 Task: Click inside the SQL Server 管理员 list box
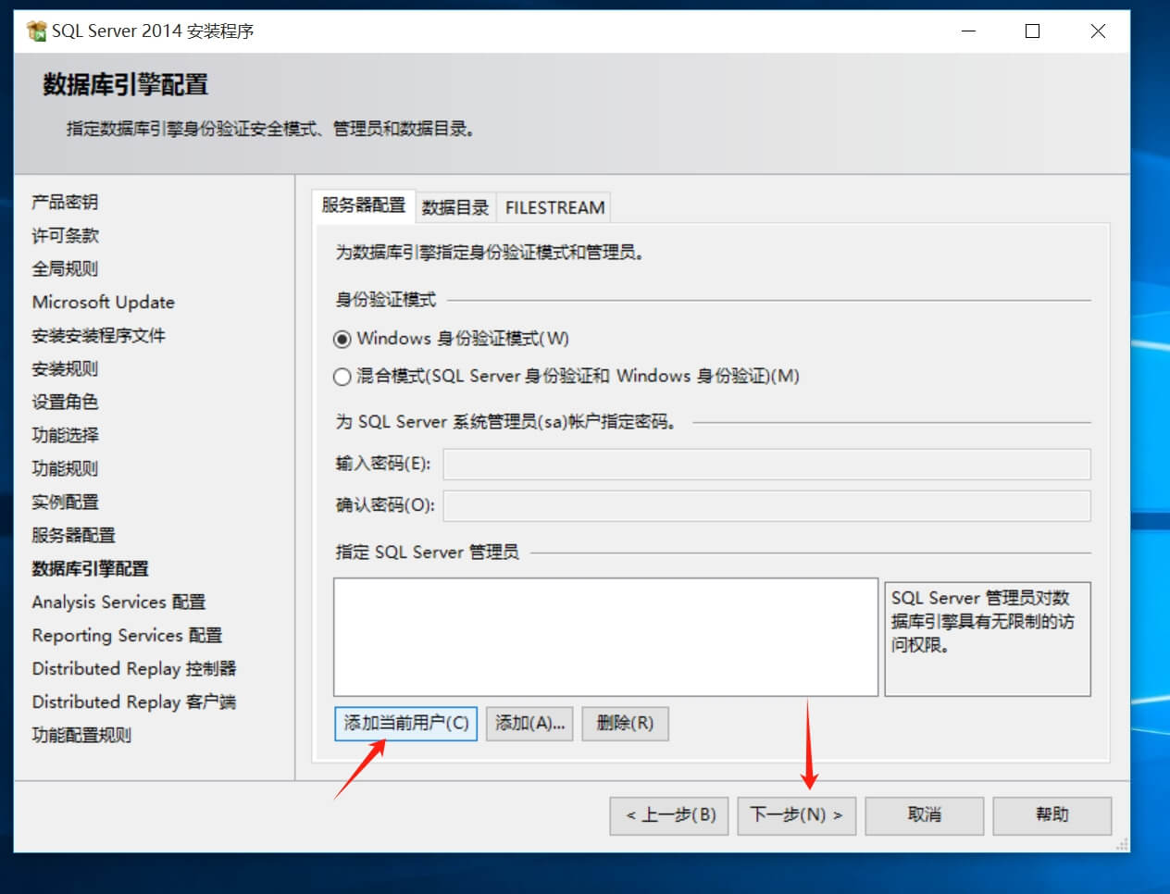(x=605, y=637)
